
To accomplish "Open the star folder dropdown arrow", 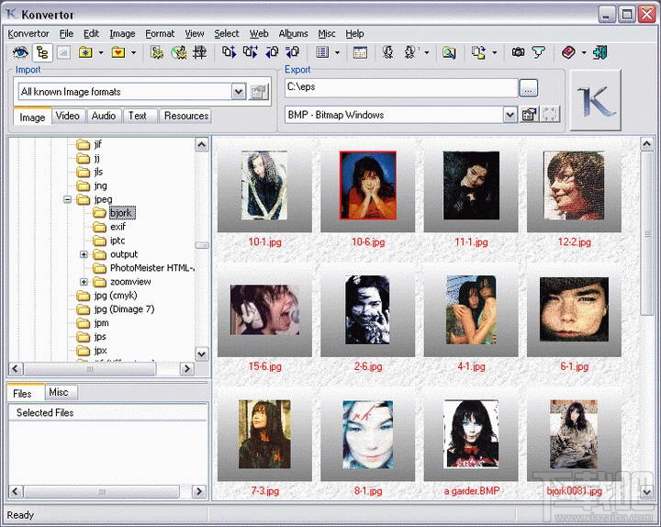I will coord(101,52).
